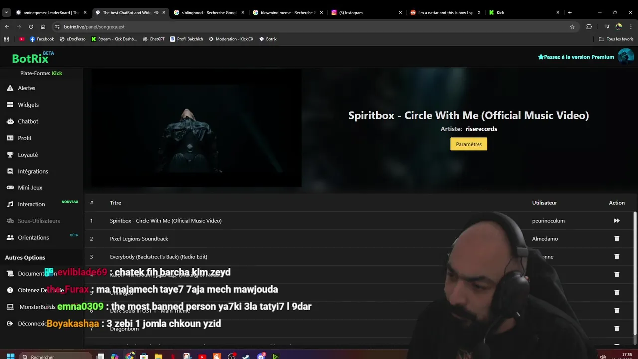This screenshot has height=359, width=638.
Task: Click the Mini-Jeux gamepad icon
Action: click(x=10, y=188)
